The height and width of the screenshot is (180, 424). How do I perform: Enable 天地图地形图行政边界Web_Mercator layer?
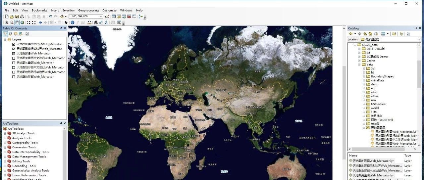pos(14,72)
